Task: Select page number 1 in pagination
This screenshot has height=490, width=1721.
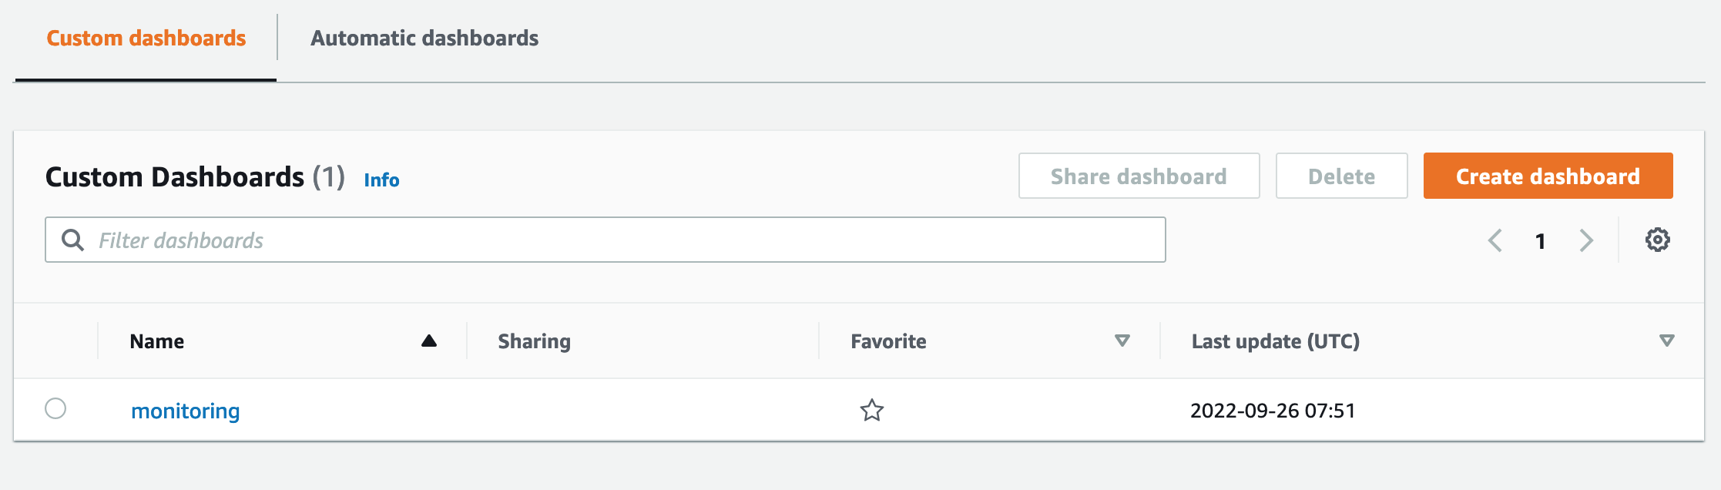Action: 1540,241
